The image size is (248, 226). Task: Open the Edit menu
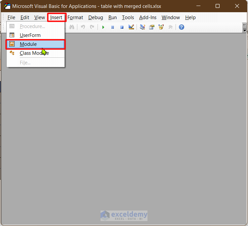click(x=25, y=17)
